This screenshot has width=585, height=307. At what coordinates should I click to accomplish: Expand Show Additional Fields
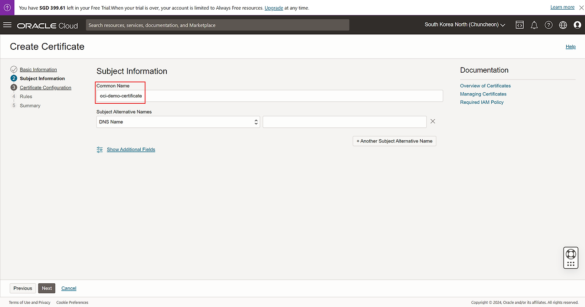[x=131, y=149]
